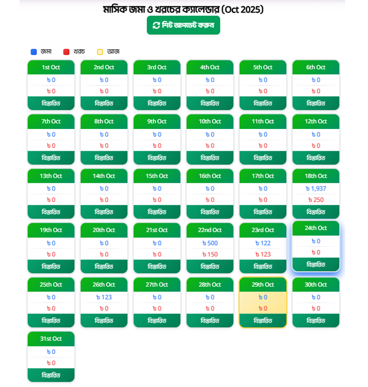Click ৳ 500 deposit on 22nd Oct
This screenshot has height=387, width=368.
(210, 243)
